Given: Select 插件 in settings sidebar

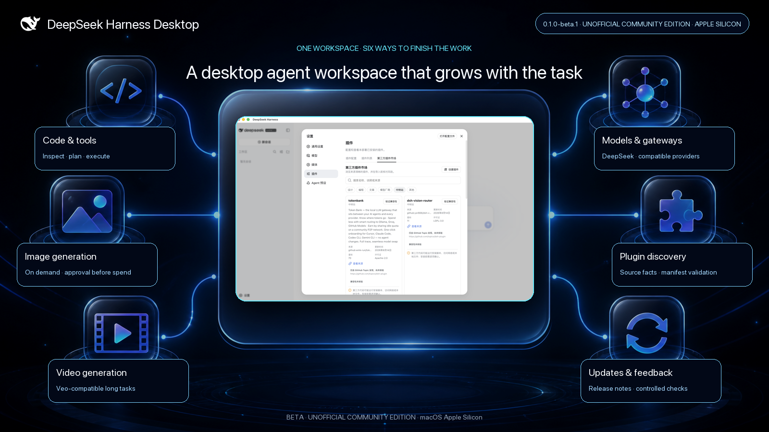Looking at the screenshot, I should (321, 174).
